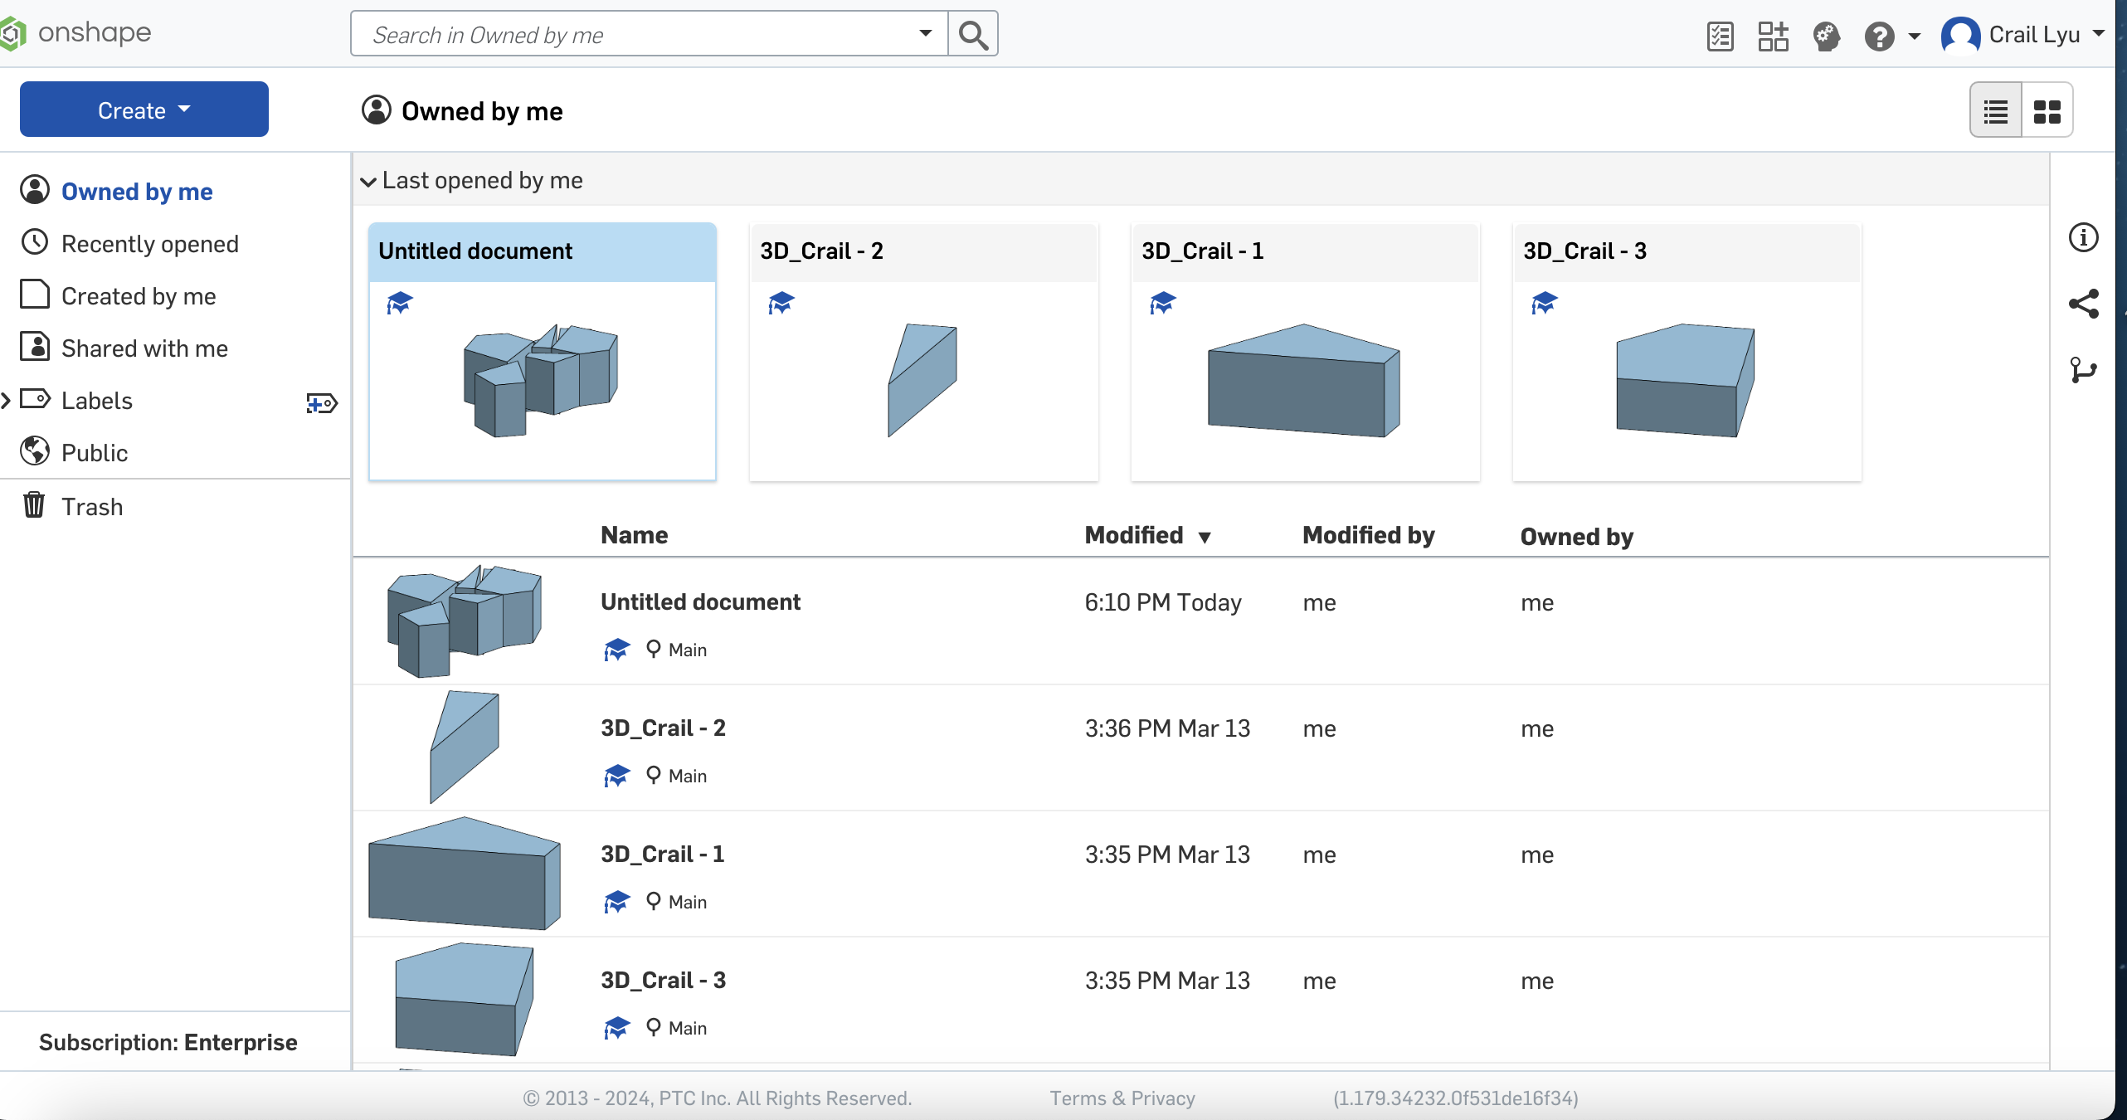The height and width of the screenshot is (1120, 2127).
Task: Select Shared with me filter
Action: point(144,348)
